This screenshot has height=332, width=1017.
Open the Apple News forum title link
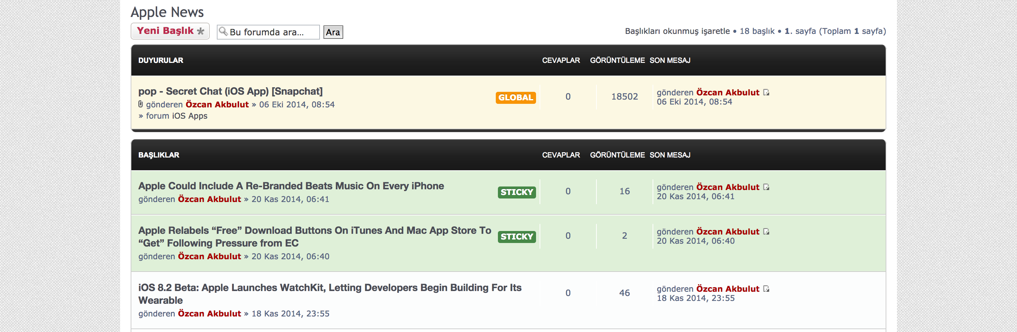tap(167, 12)
